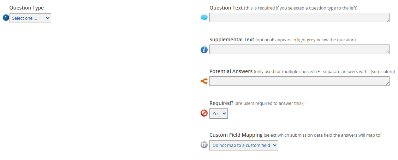Click the resize handle of the Question Text box

(387, 20)
